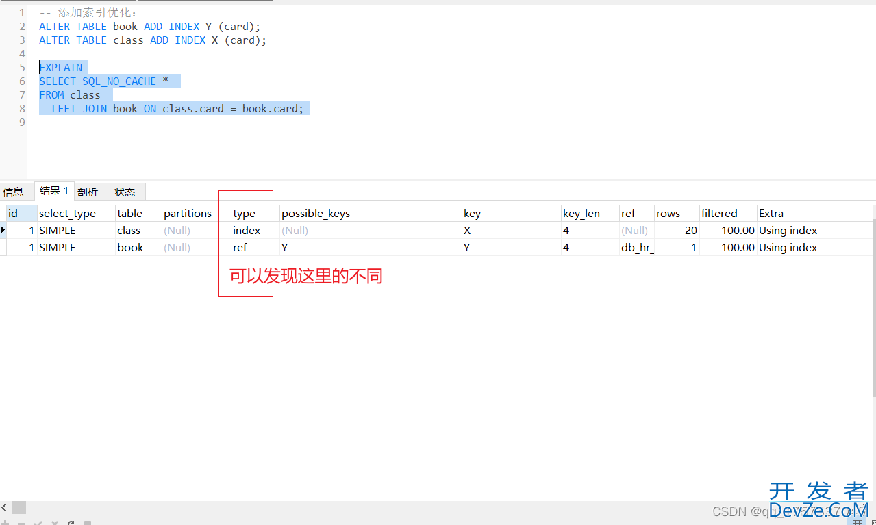Select the 'index' type cell in class row
The height and width of the screenshot is (525, 876).
[247, 231]
